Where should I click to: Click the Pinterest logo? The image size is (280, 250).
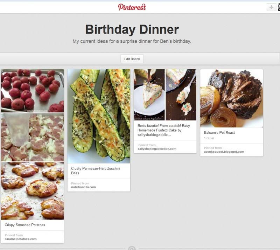(132, 7)
